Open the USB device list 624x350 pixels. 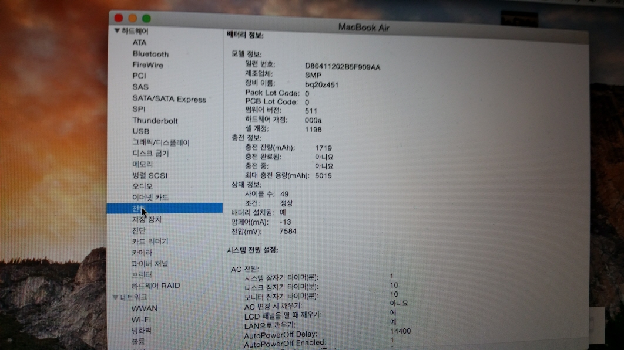click(x=140, y=131)
